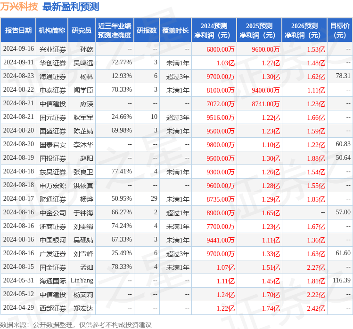This screenshot has height=329, width=353.
Task: Click target price 50.64
Action: point(343,157)
